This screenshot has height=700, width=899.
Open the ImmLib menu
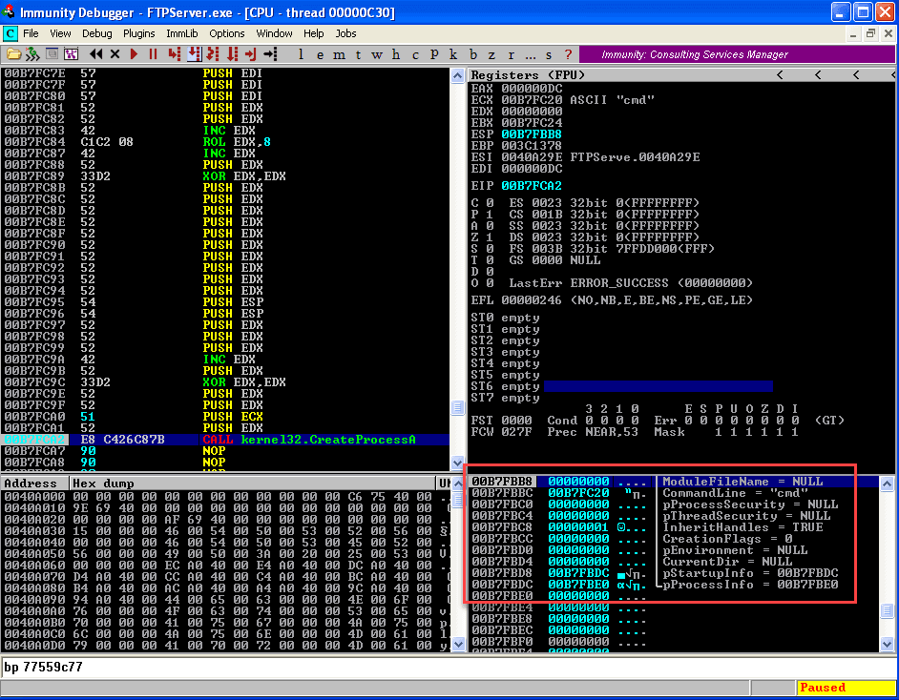(181, 33)
